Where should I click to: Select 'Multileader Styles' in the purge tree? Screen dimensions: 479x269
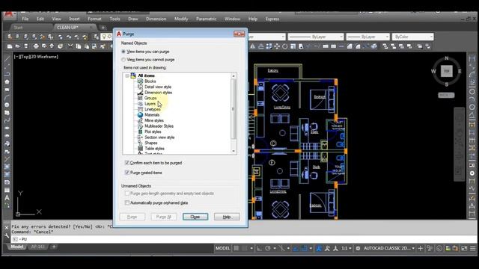159,126
